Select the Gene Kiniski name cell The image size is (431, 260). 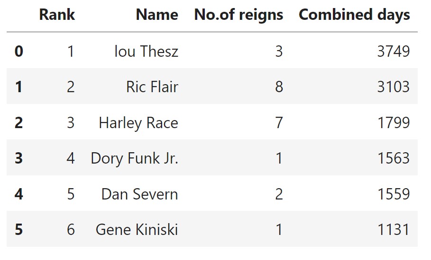[137, 230]
